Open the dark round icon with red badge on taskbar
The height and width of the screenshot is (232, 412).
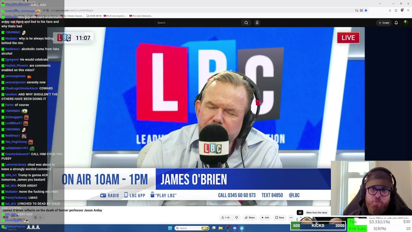pyautogui.click(x=228, y=228)
